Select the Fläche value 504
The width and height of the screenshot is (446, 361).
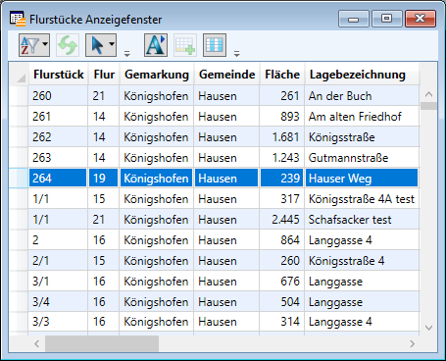pyautogui.click(x=282, y=302)
